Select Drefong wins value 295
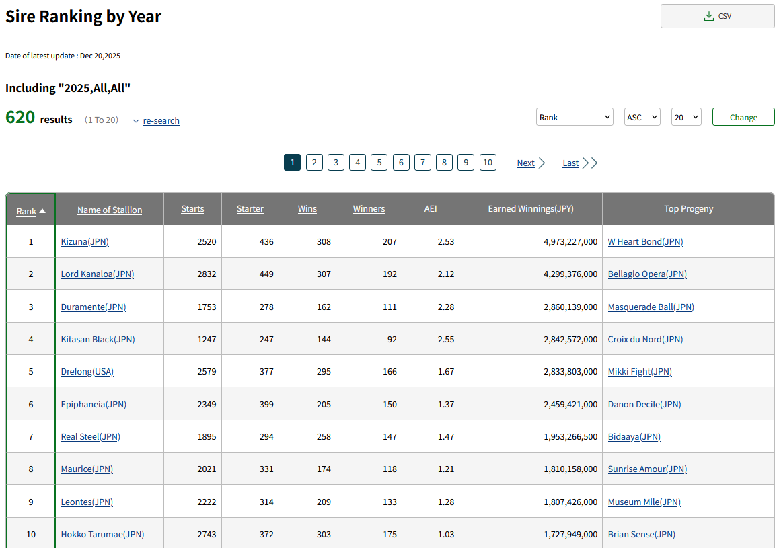This screenshot has height=548, width=777. pyautogui.click(x=324, y=372)
